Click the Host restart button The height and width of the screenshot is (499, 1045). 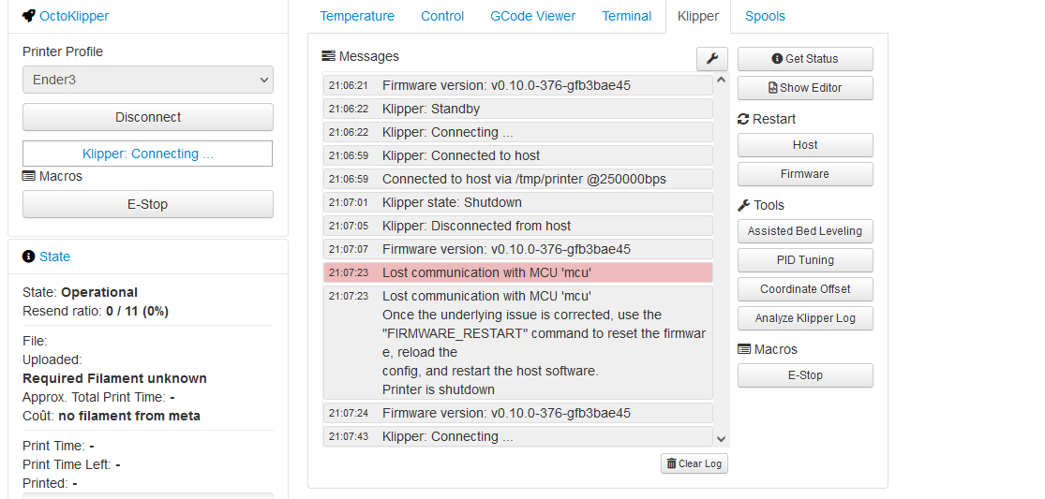805,145
